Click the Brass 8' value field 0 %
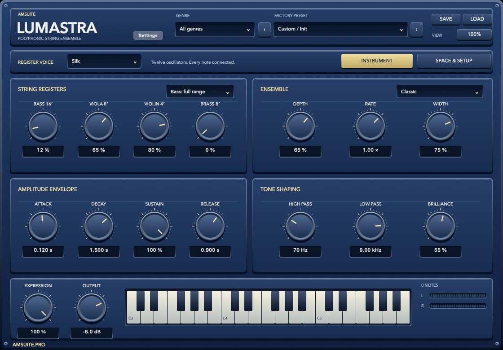Screen dimensions: 503x350 [x=210, y=151]
